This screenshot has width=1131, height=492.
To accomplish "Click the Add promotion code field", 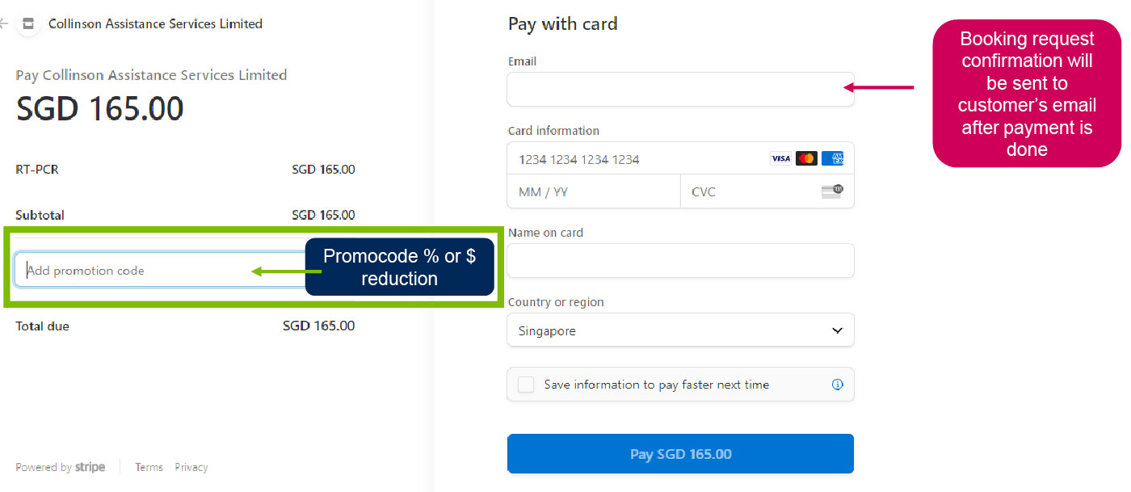I will point(160,270).
